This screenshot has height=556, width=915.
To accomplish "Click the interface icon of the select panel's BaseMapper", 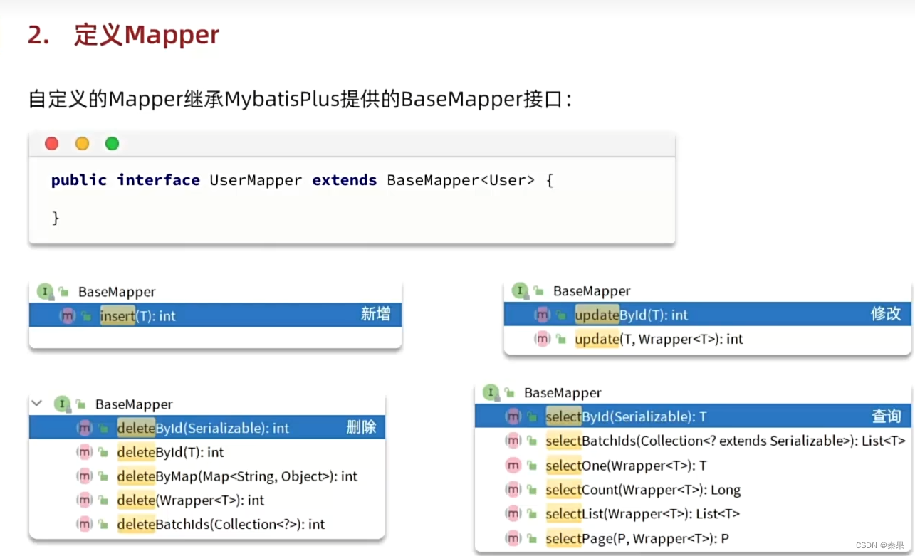I will (x=490, y=392).
